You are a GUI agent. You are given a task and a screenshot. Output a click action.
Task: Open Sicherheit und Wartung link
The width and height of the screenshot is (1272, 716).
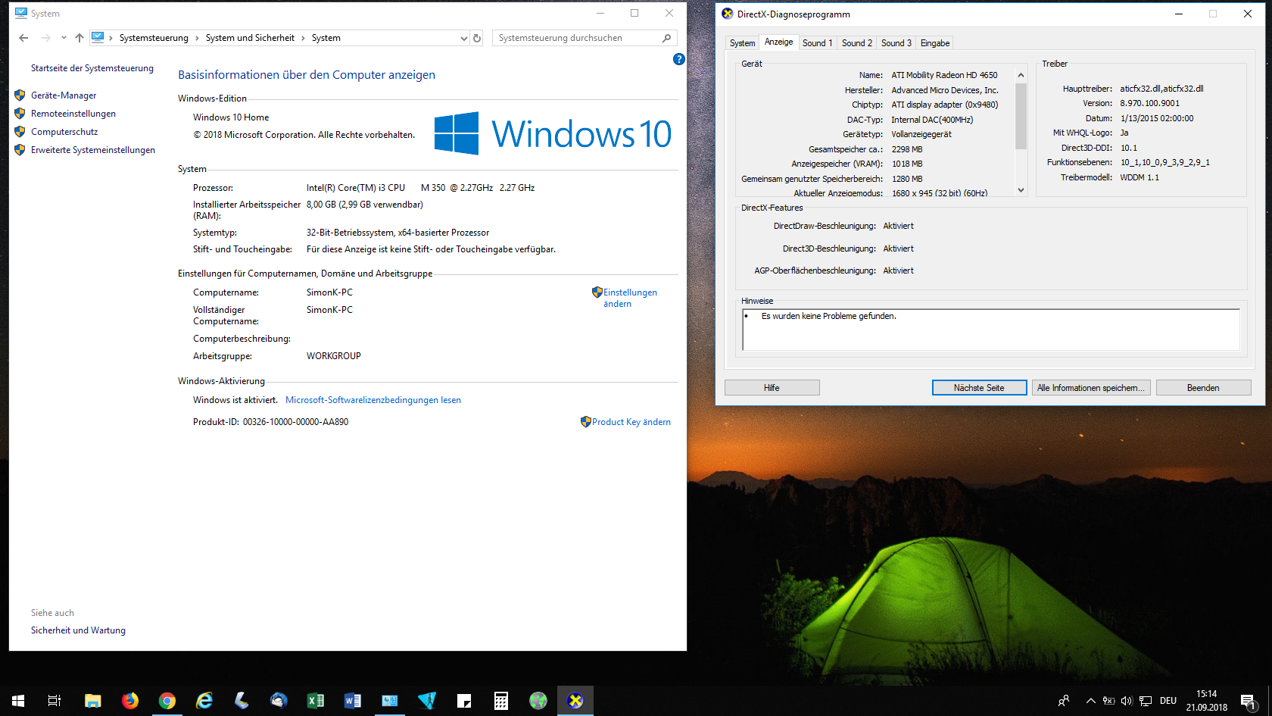78,630
